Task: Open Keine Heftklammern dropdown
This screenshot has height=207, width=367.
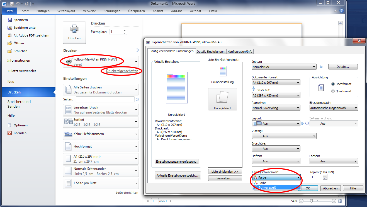Action: click(101, 134)
